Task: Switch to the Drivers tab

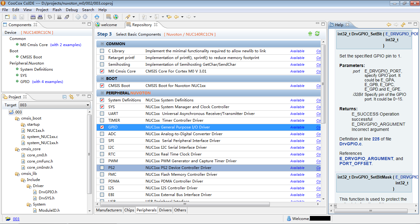Action: [x=165, y=210]
